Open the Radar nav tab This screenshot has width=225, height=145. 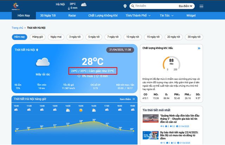pyautogui.click(x=72, y=15)
